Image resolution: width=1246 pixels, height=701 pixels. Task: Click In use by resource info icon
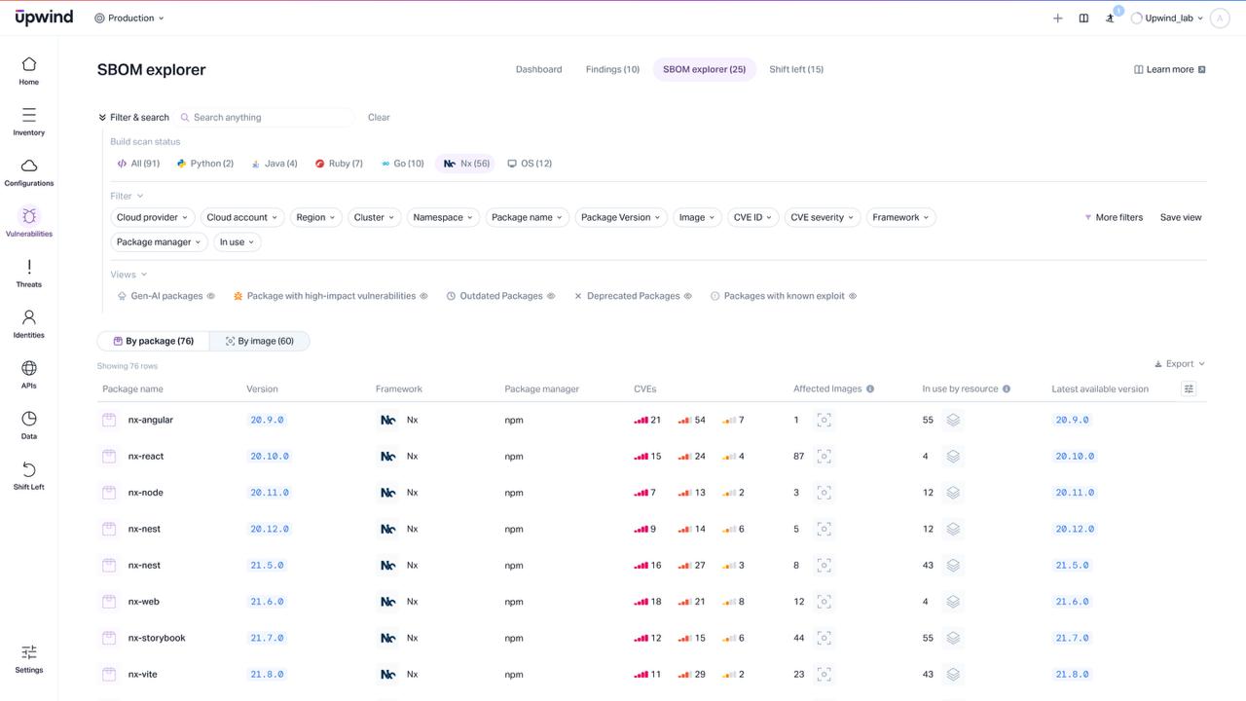pyautogui.click(x=1007, y=388)
